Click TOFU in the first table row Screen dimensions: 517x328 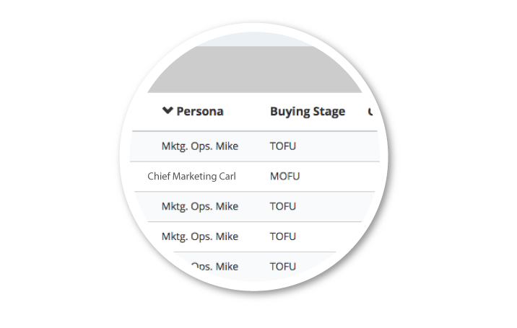pyautogui.click(x=283, y=146)
